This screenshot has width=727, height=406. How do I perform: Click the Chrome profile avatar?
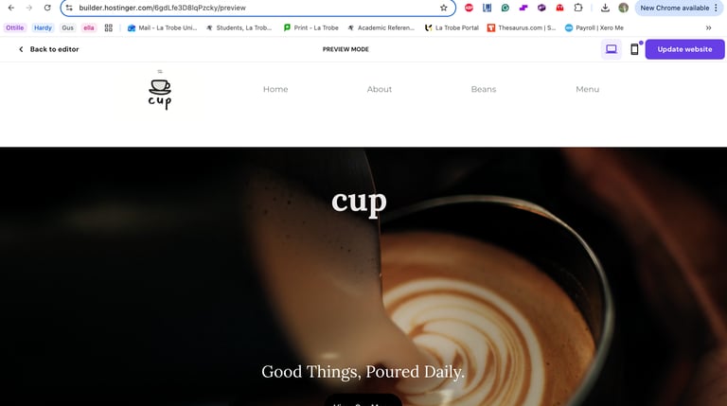pos(623,8)
